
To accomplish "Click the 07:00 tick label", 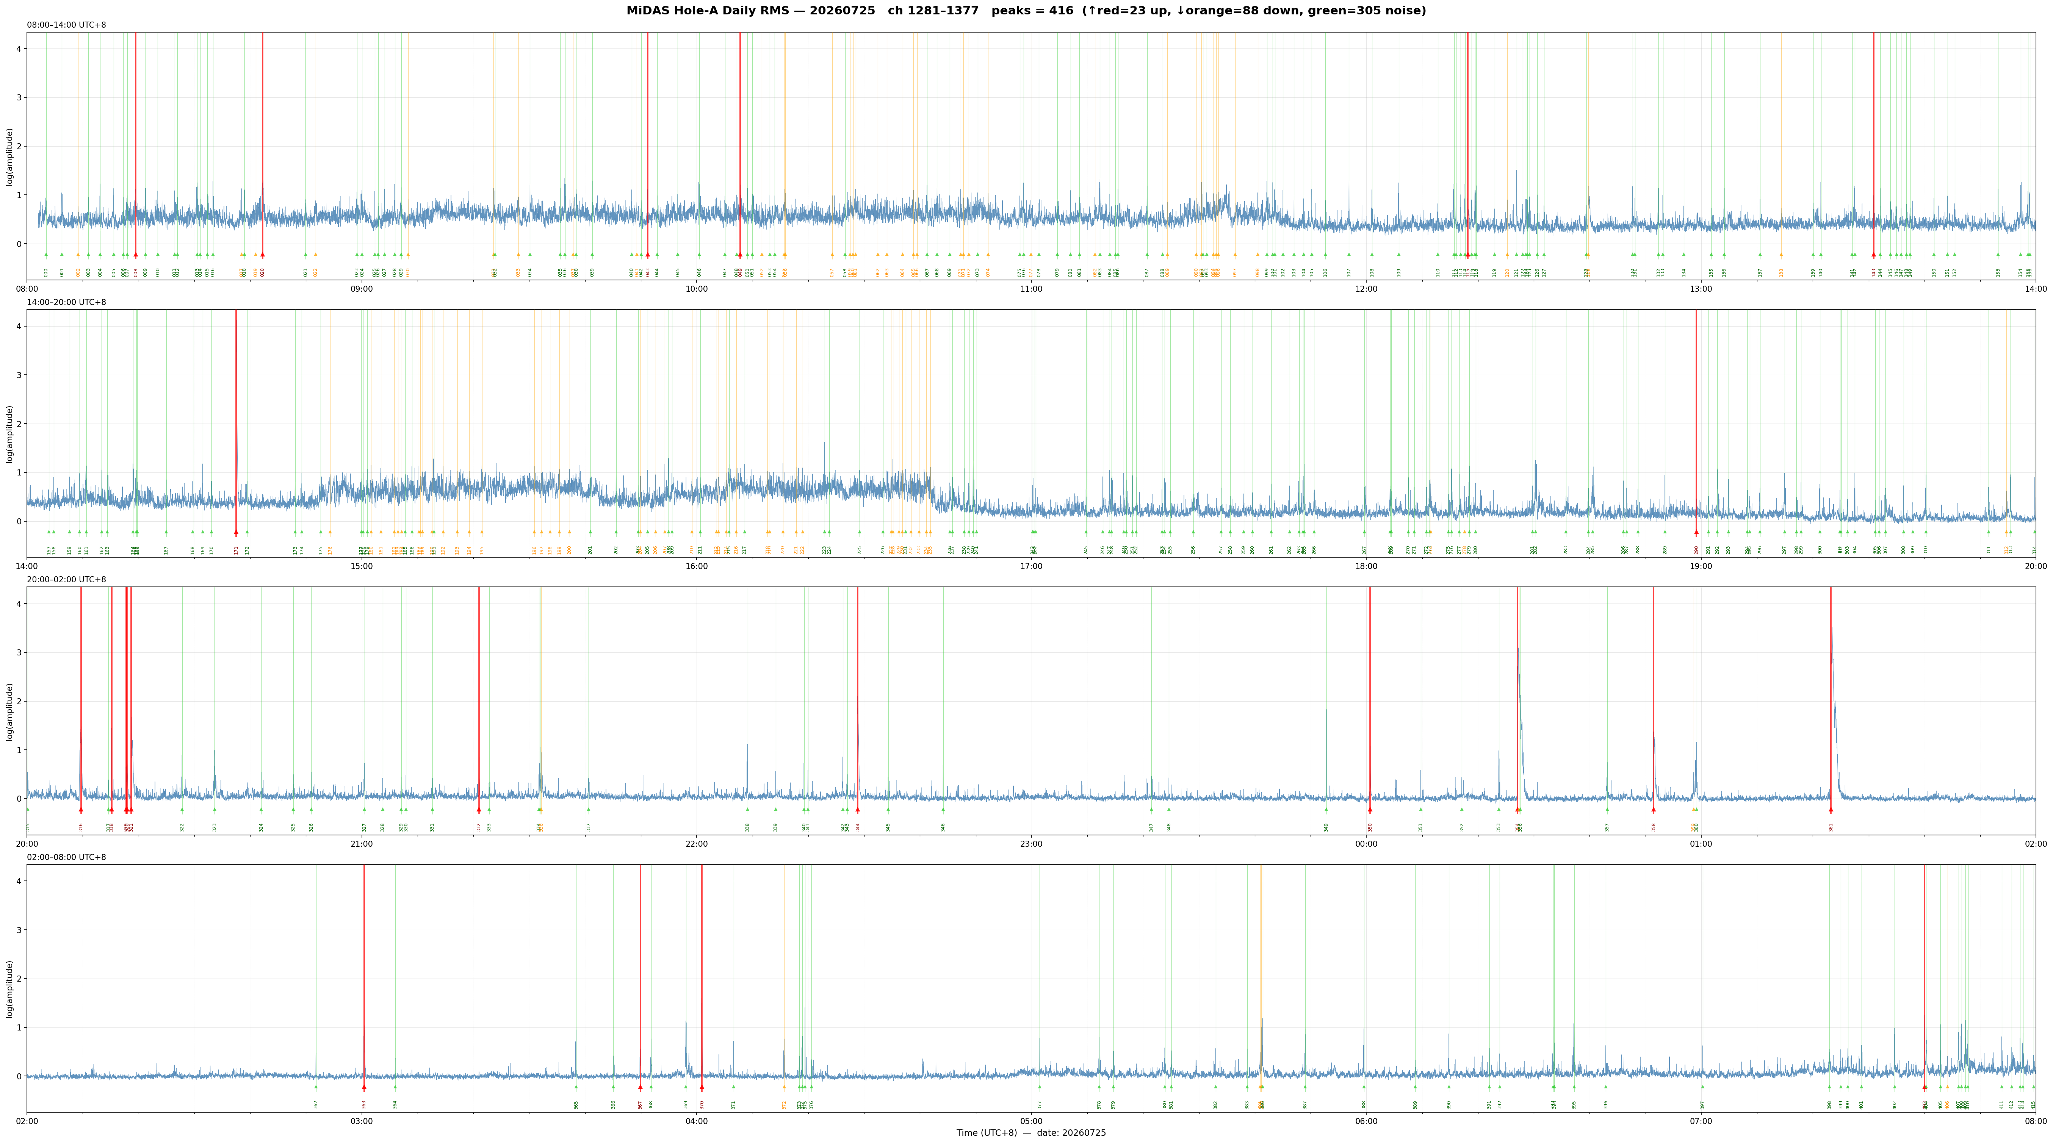I will 1701,1121.
